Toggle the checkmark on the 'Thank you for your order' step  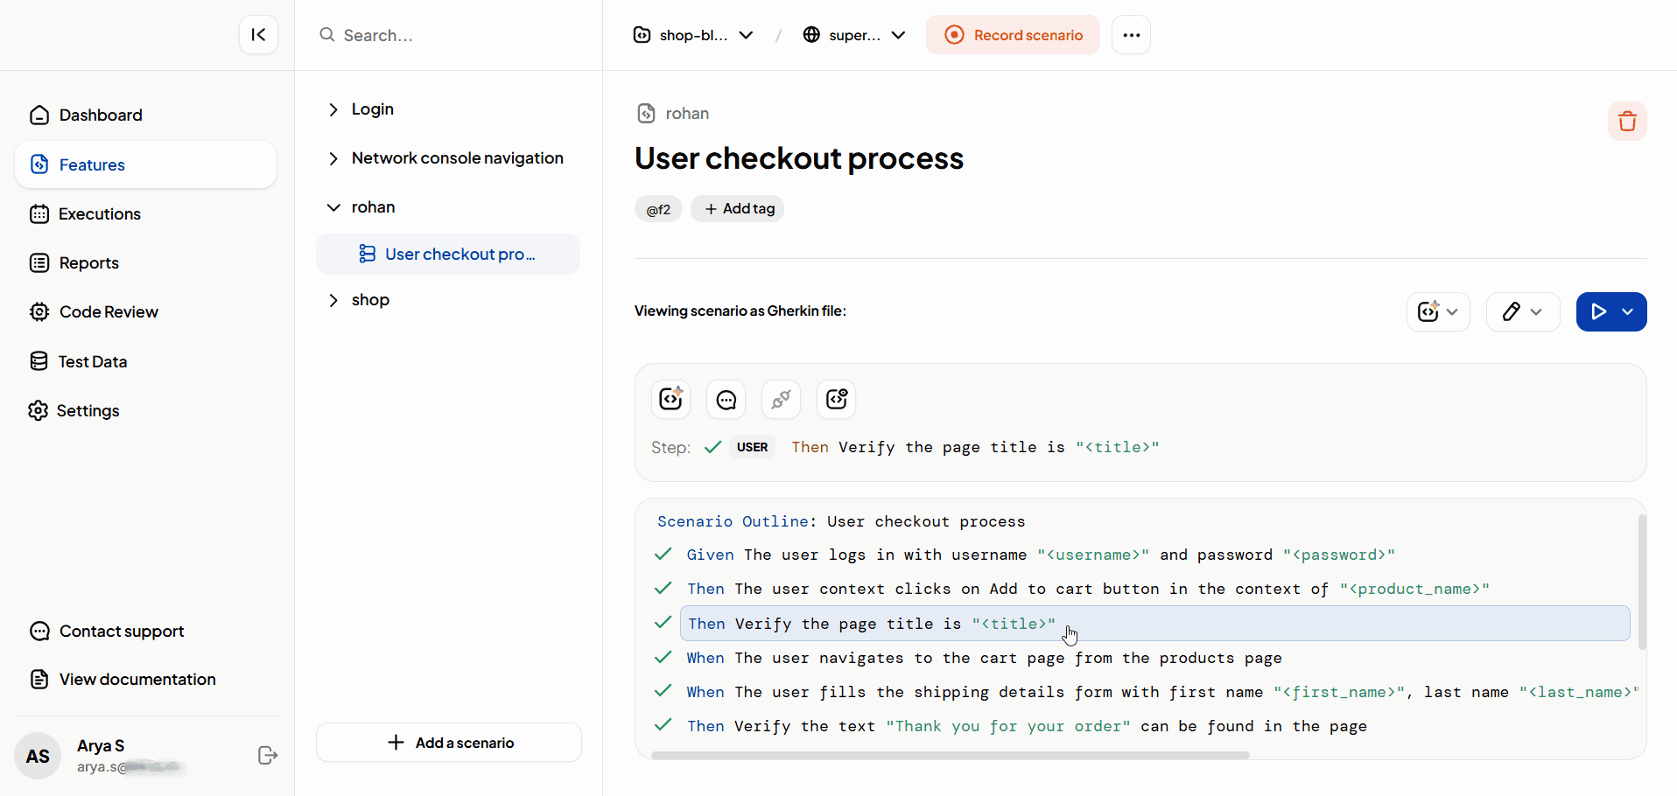coord(663,725)
